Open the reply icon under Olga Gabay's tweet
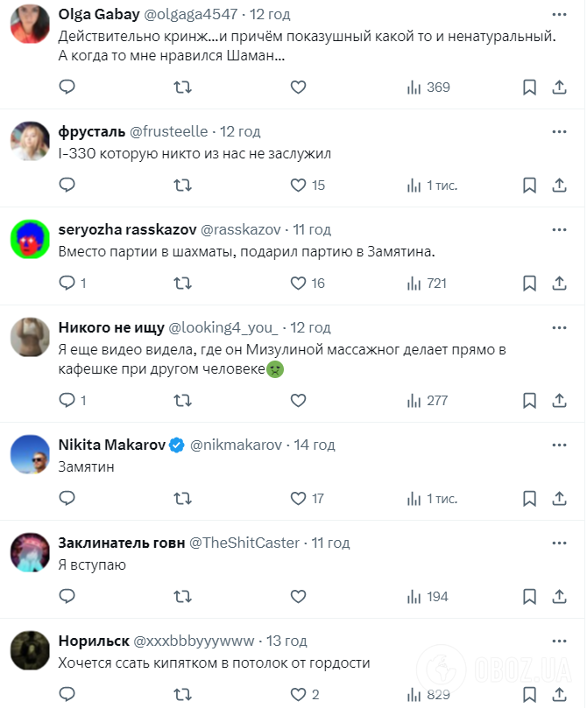The height and width of the screenshot is (708, 587). (67, 88)
